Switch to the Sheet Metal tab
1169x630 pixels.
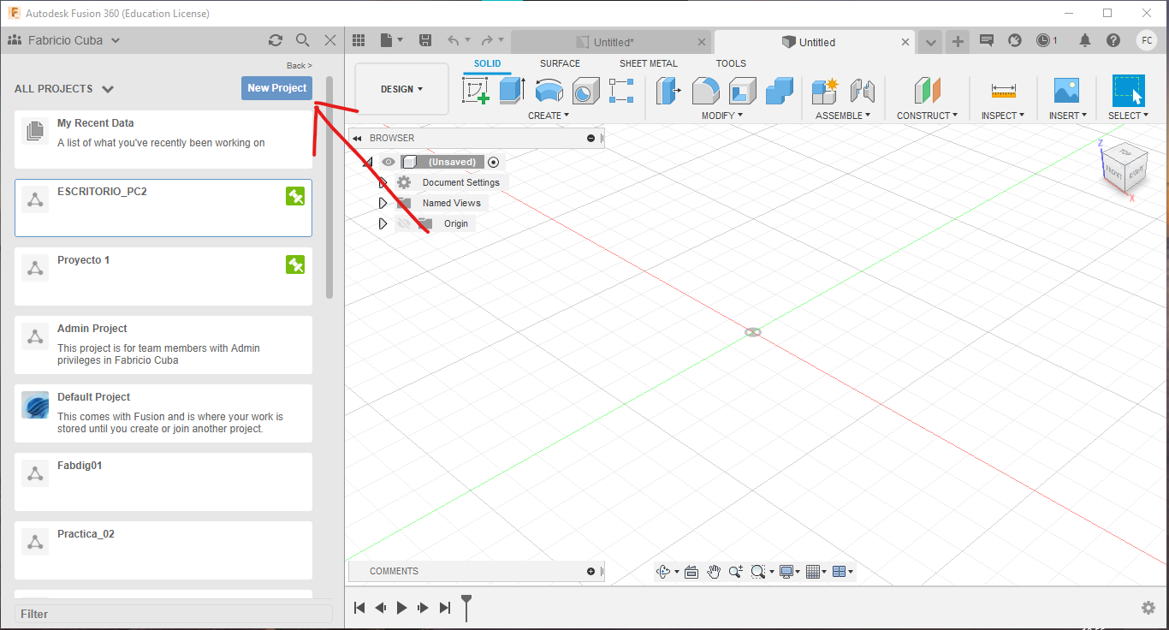[x=649, y=63]
